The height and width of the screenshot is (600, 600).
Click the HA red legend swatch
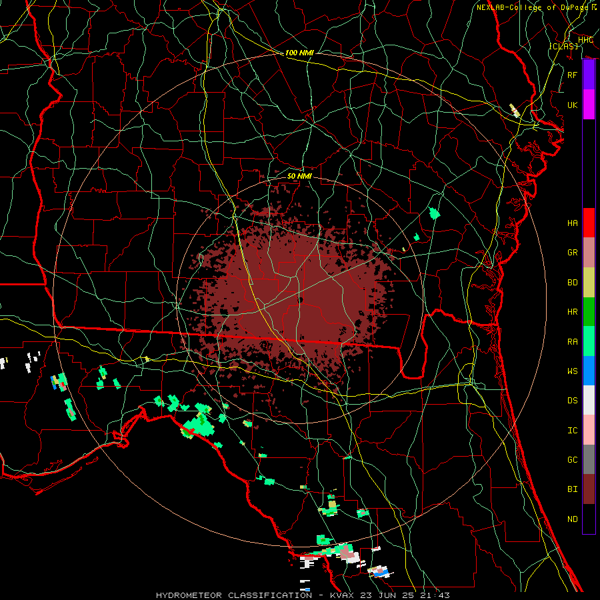[589, 223]
